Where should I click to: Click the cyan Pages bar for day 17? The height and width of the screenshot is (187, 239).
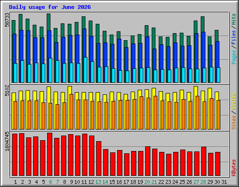click(x=127, y=77)
